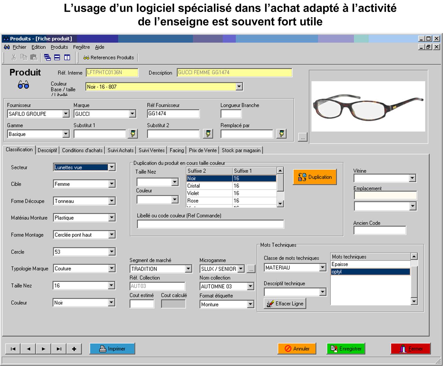The width and height of the screenshot is (443, 366).
Task: Open the Aide menu
Action: coord(100,47)
